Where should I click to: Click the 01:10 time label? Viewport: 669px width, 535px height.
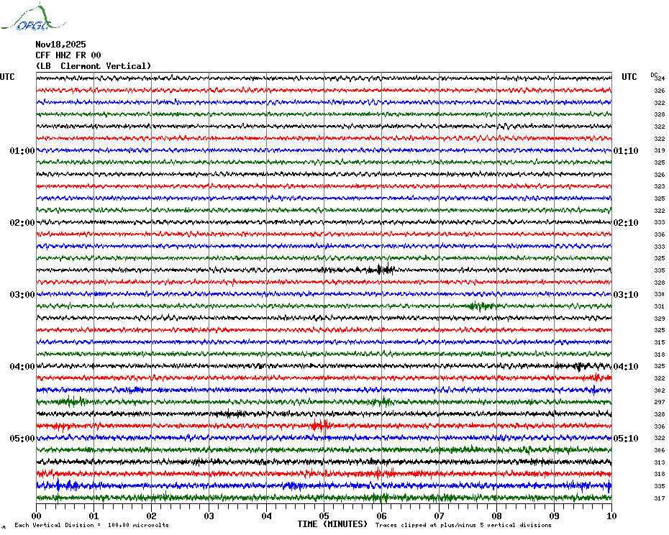pyautogui.click(x=626, y=150)
